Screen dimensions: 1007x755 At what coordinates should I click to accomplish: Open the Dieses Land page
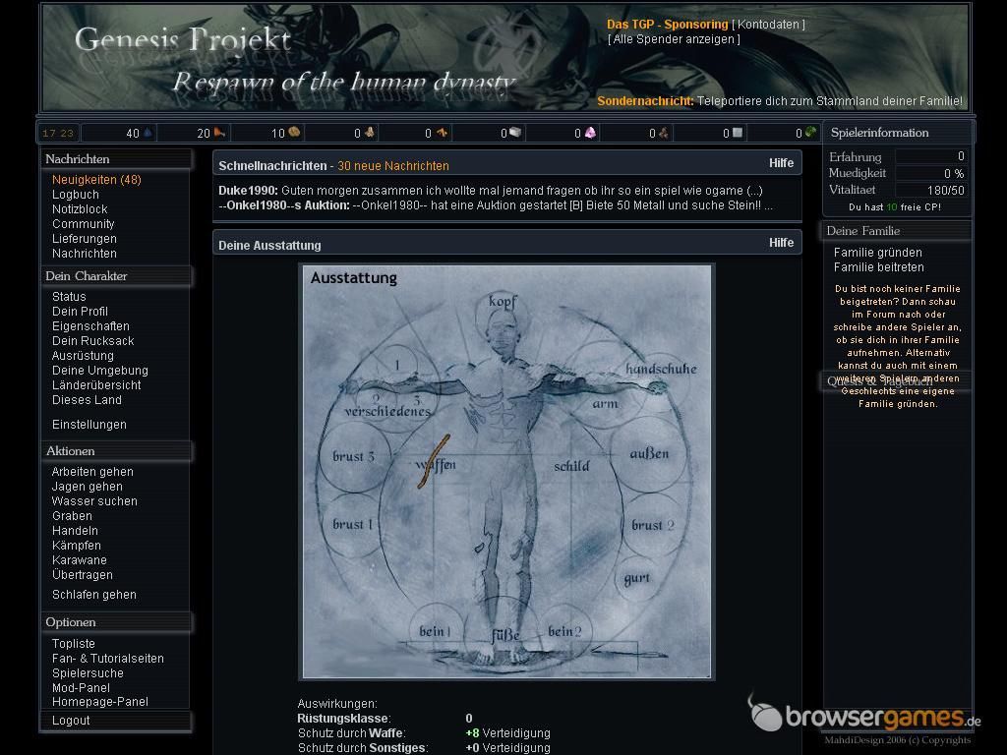coord(87,400)
